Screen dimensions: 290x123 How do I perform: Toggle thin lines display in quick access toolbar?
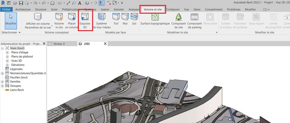101,3
